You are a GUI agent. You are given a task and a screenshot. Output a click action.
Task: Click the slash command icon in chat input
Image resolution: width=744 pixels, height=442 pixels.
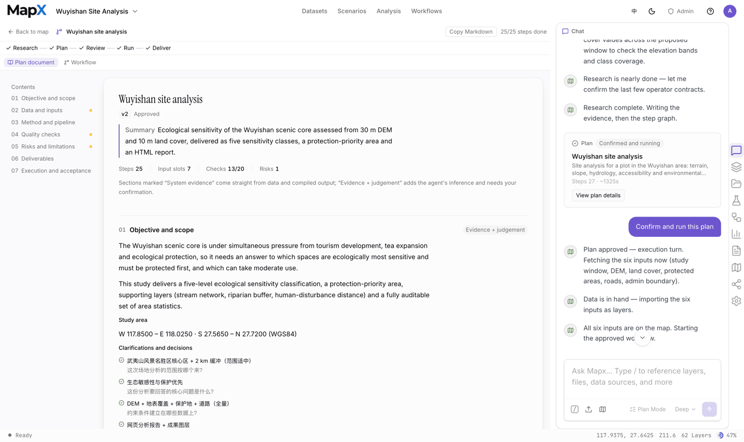coord(575,409)
